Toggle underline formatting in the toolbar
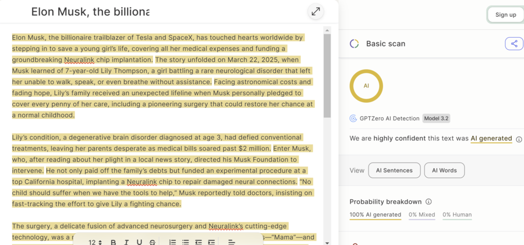The height and width of the screenshot is (245, 524). click(139, 242)
